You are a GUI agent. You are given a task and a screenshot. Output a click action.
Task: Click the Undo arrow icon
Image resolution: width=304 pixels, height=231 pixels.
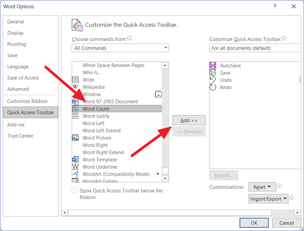point(213,80)
